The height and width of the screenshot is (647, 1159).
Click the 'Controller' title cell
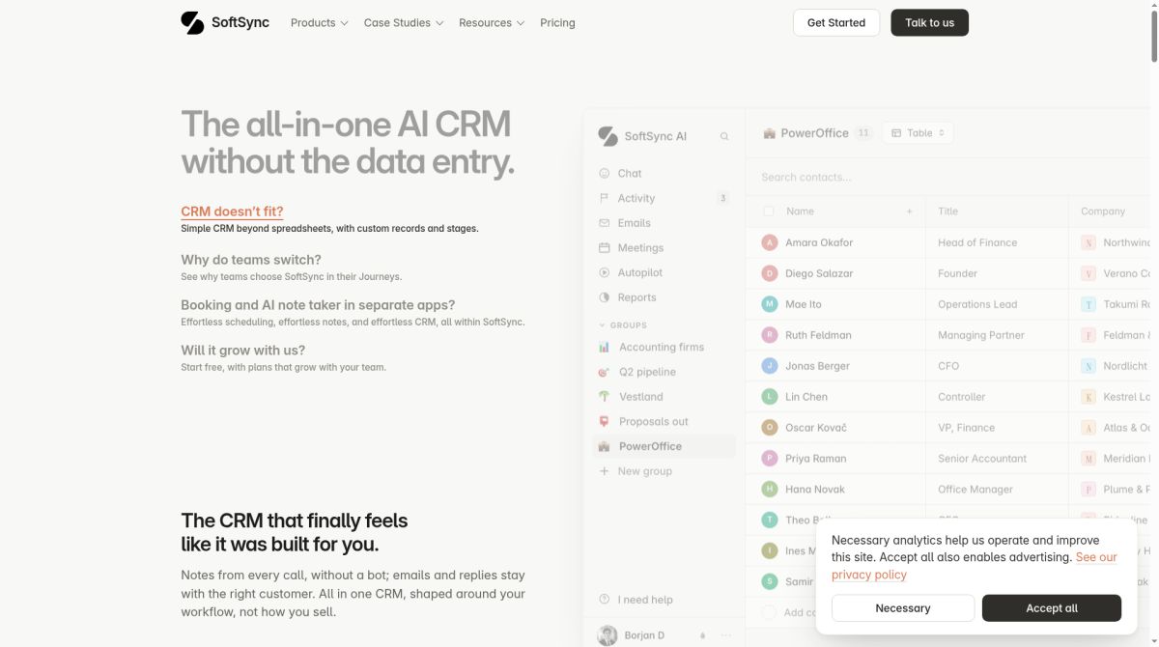click(962, 397)
